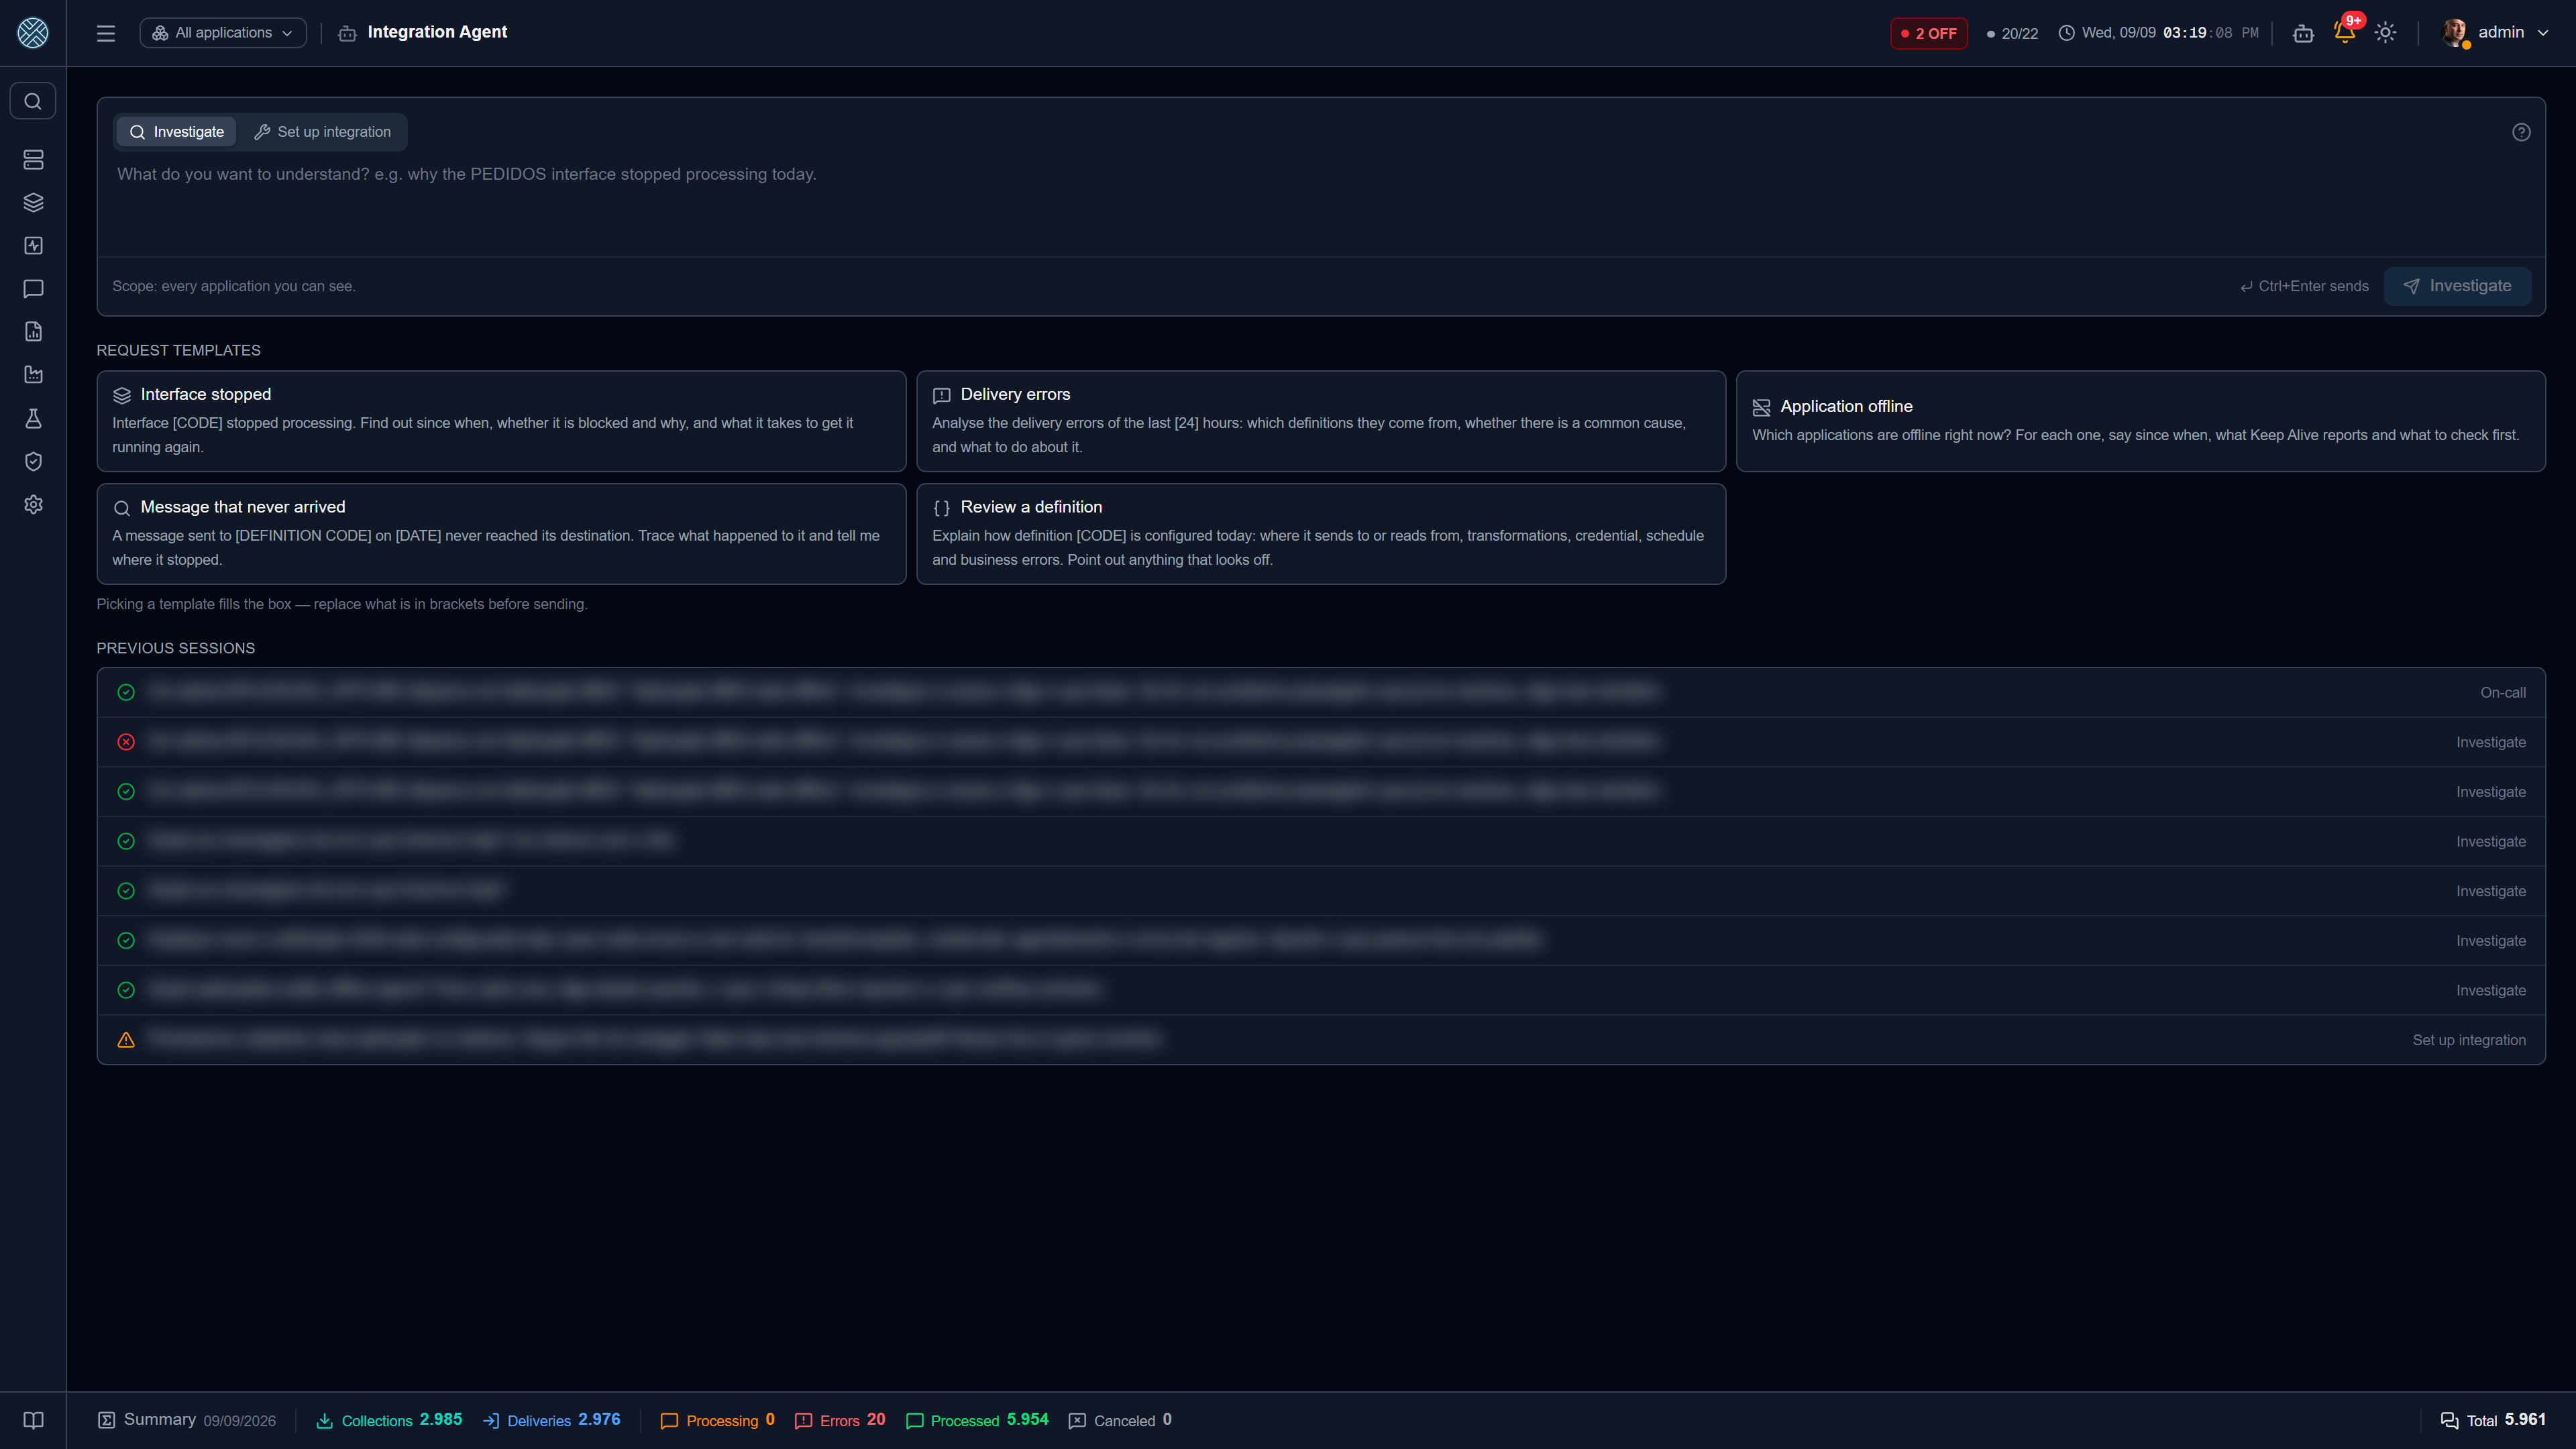
Task: Click Deliveries 2.976 in status bar
Action: click(552, 1420)
